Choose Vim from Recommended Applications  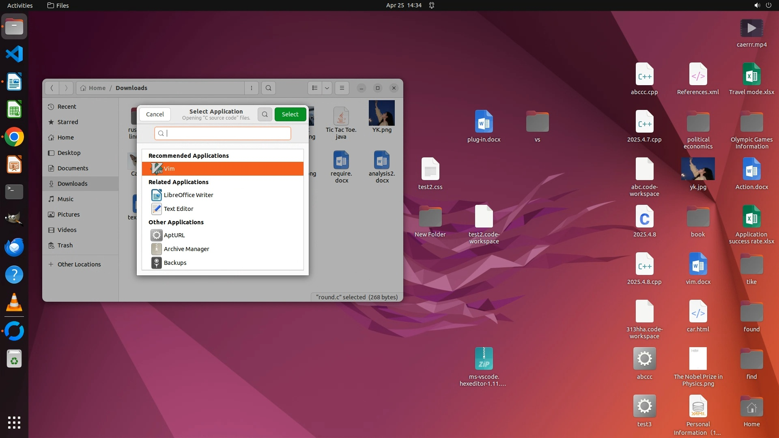[222, 169]
